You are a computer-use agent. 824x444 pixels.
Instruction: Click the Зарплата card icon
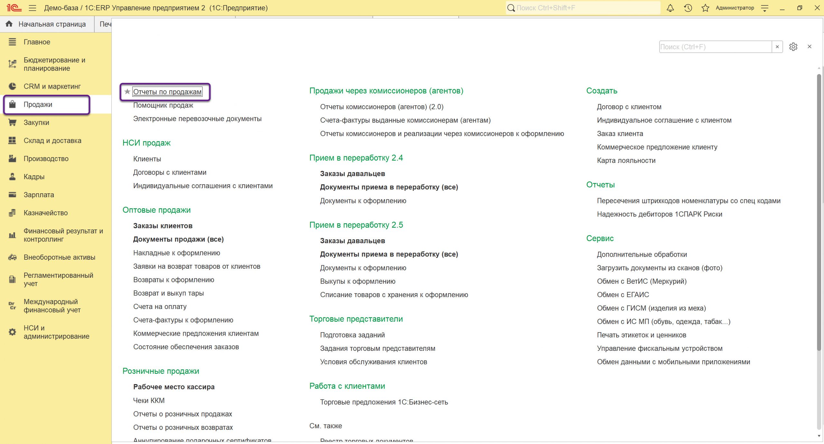coord(12,195)
